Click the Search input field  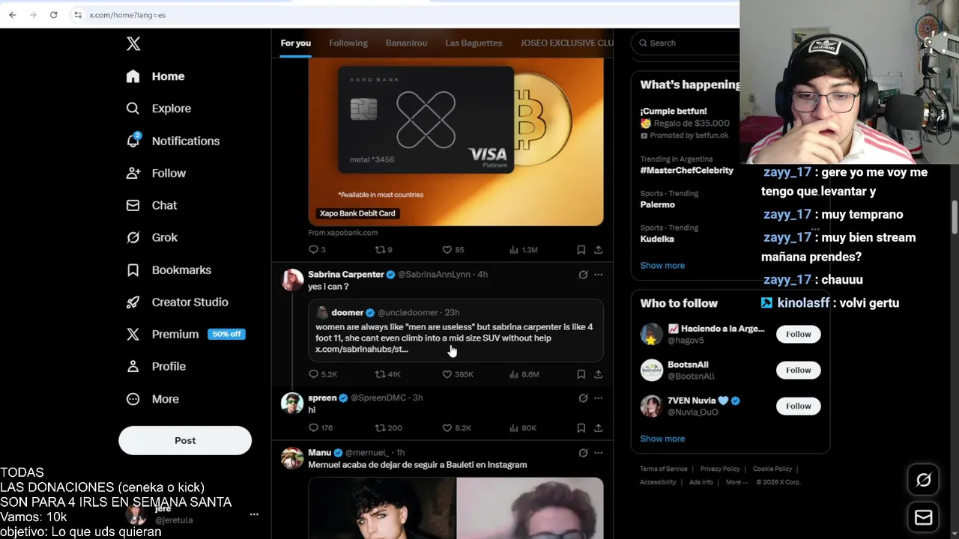(686, 43)
